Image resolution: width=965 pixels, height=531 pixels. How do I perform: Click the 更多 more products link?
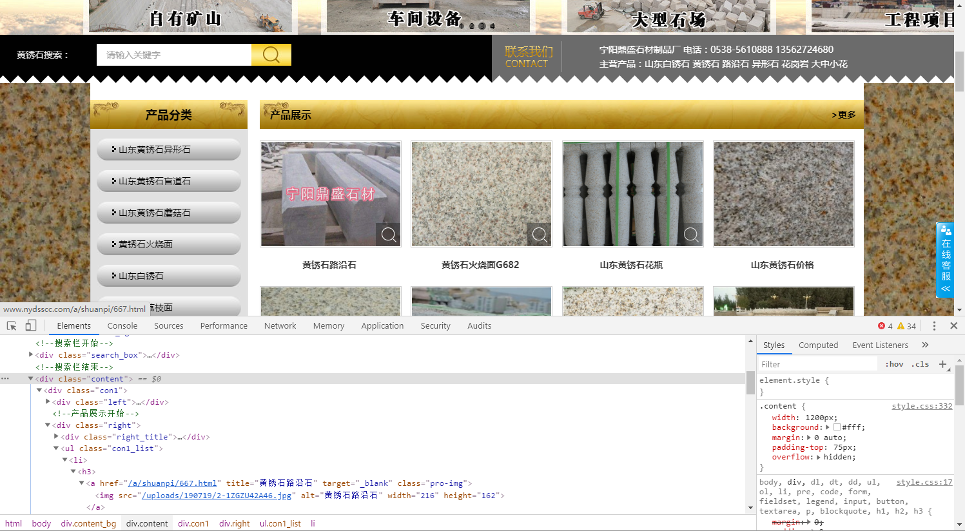pos(844,115)
